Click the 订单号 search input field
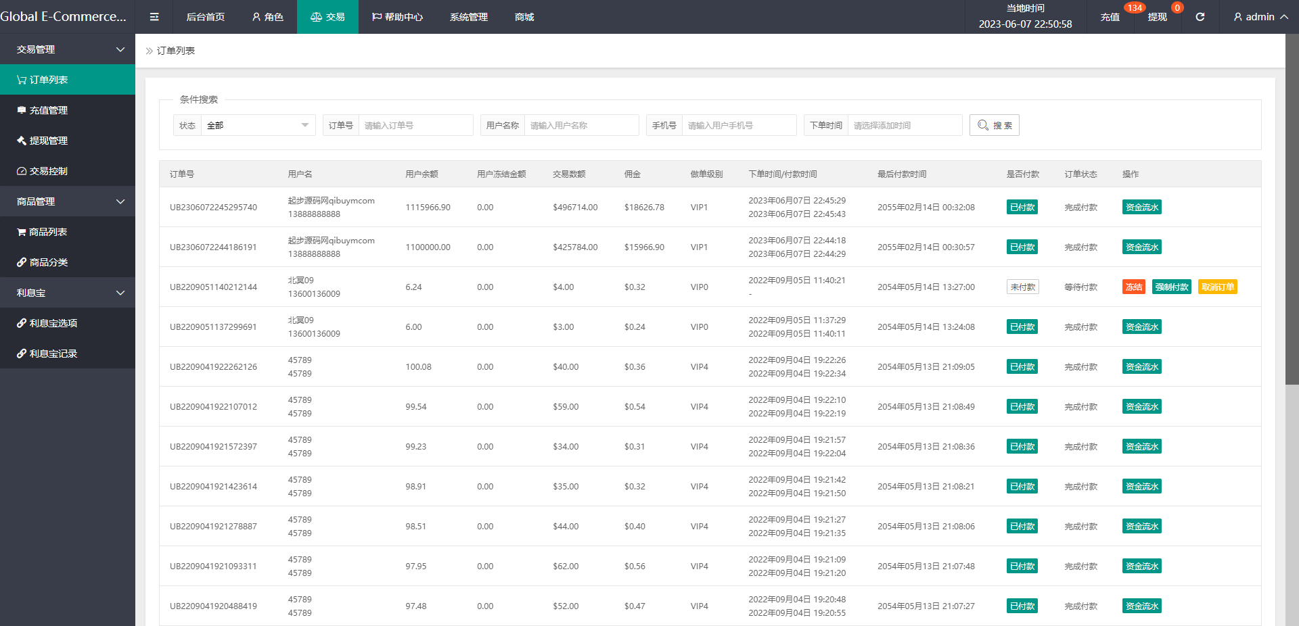The height and width of the screenshot is (626, 1299). [x=415, y=125]
